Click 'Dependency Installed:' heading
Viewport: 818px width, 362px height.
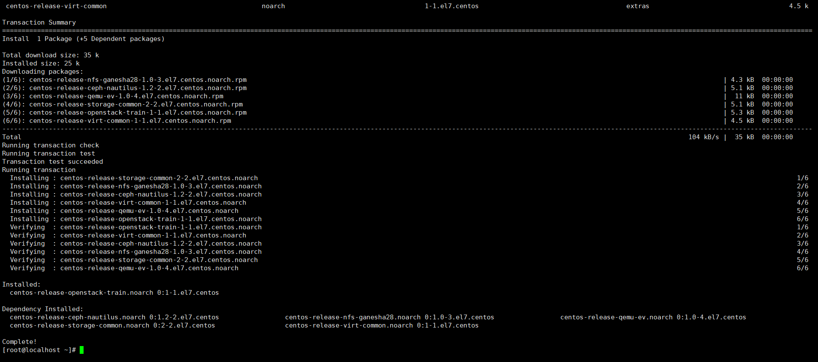coord(43,309)
